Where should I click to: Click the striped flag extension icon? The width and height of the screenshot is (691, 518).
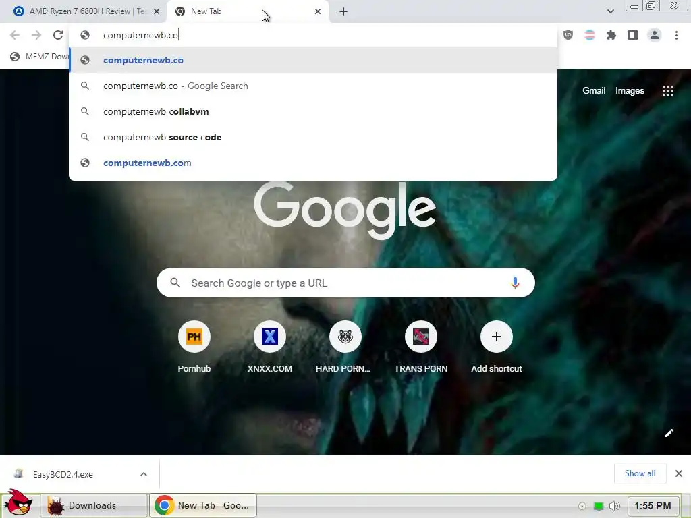(590, 35)
